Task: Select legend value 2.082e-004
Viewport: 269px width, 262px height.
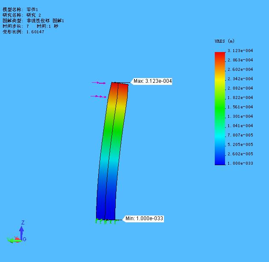Action: (240, 88)
